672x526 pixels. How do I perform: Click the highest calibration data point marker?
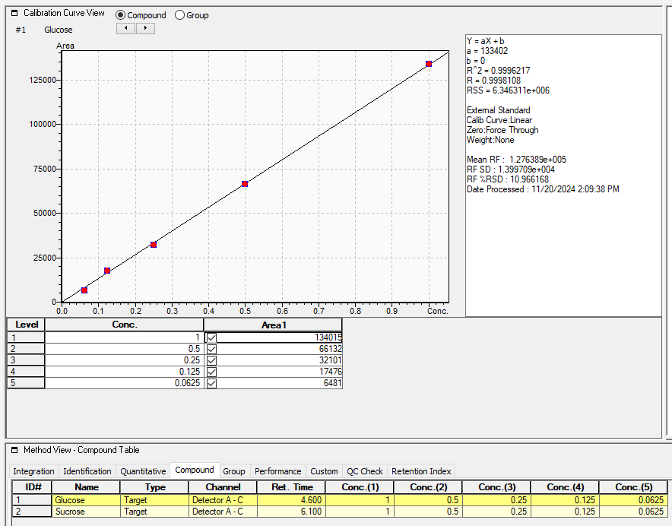(x=427, y=64)
